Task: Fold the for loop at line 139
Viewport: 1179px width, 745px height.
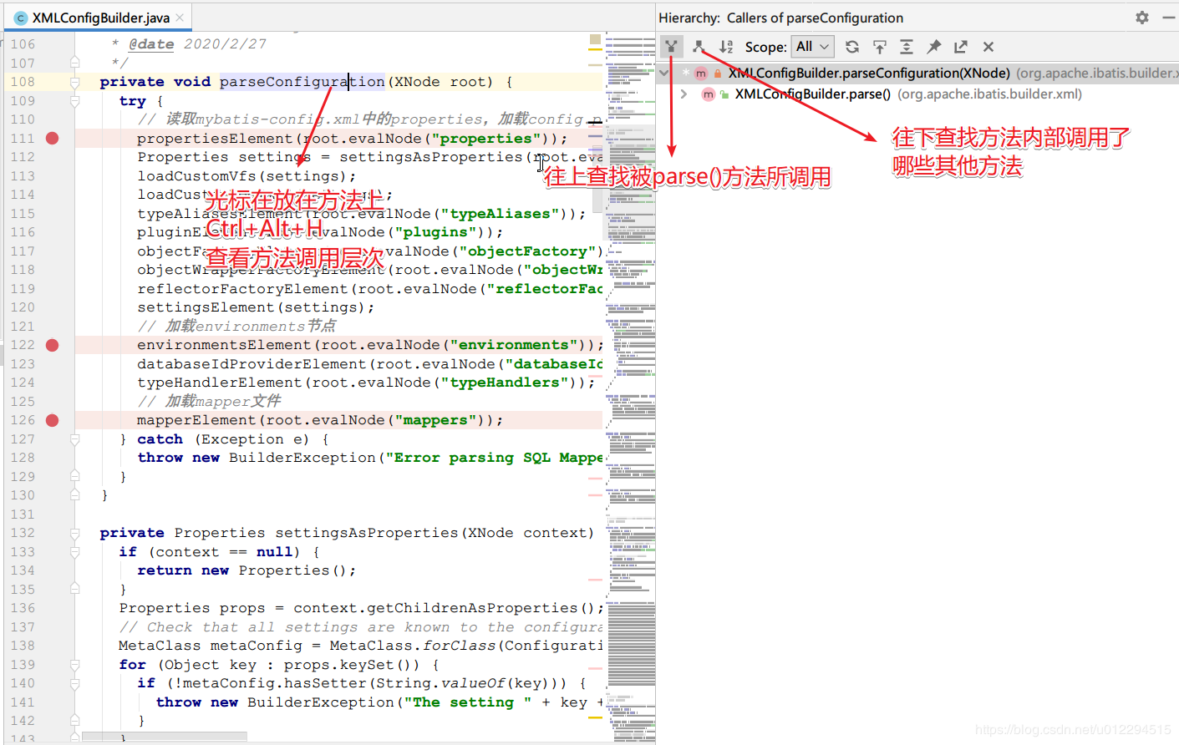Action: tap(74, 665)
